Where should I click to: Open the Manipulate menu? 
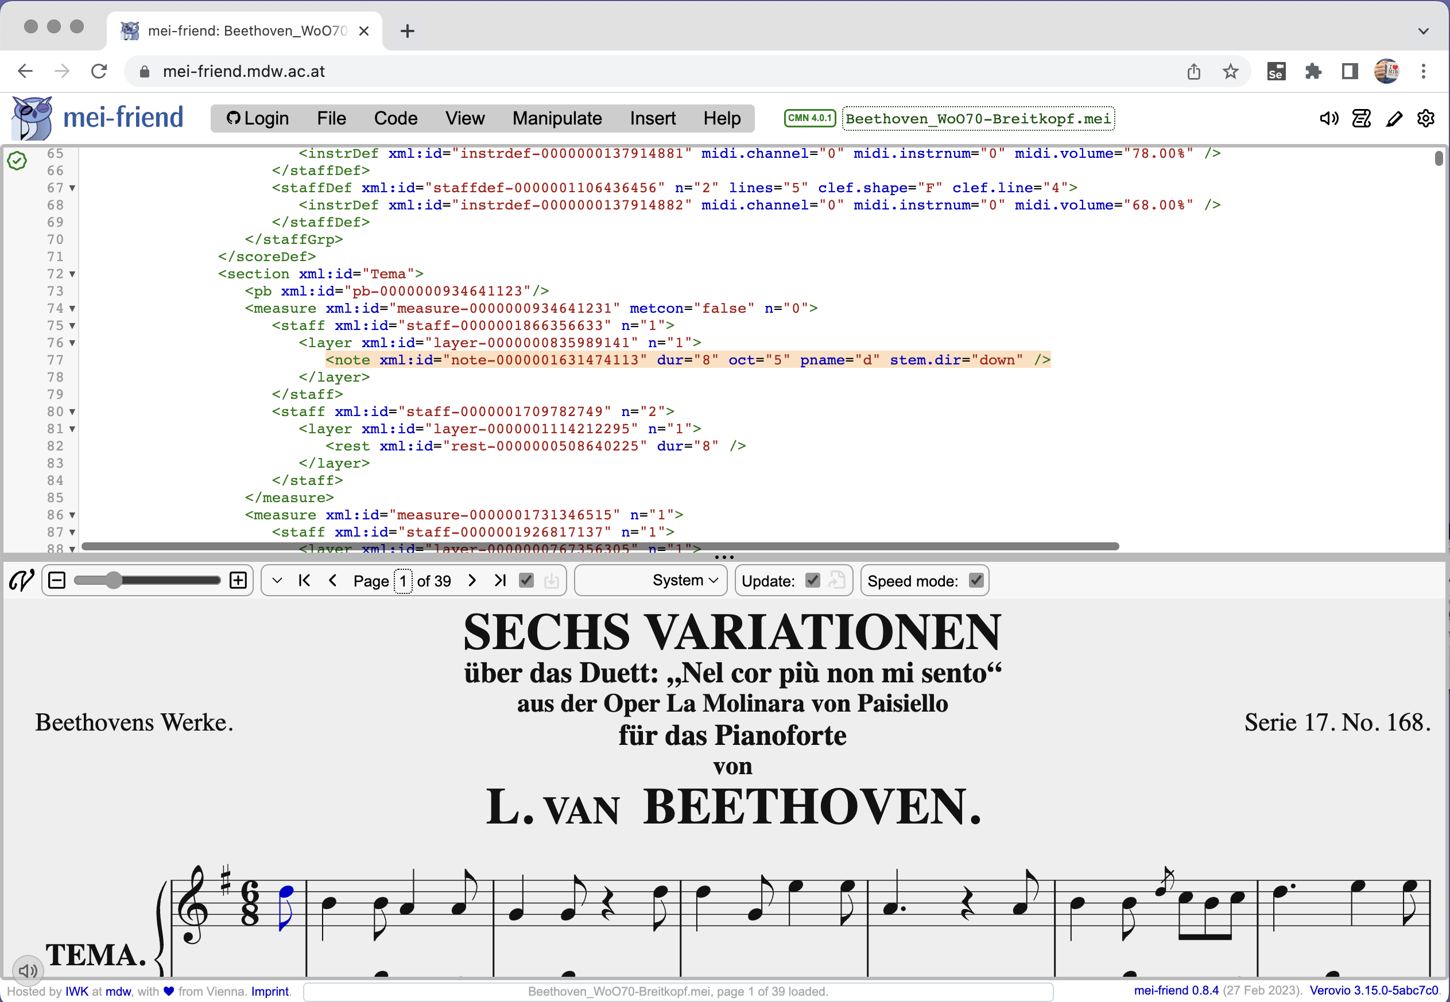[x=556, y=119]
